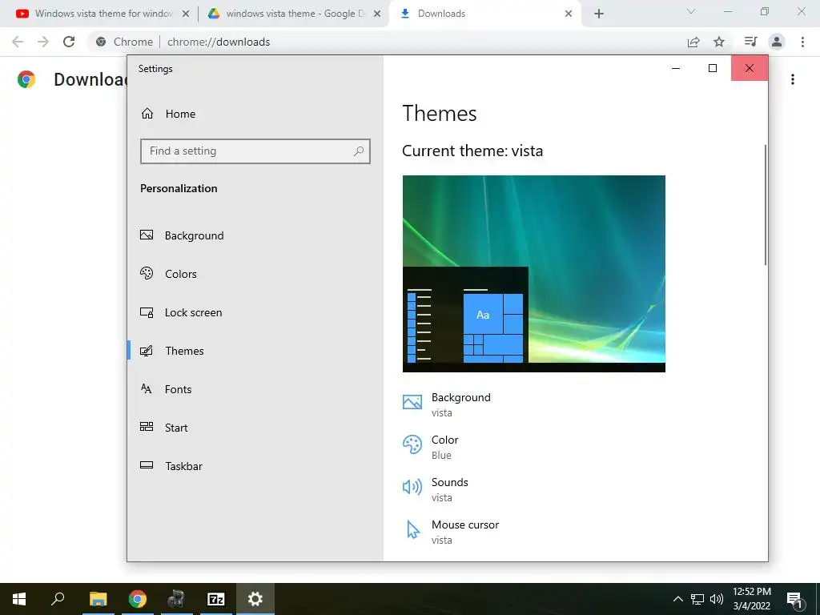Switch to windows vista theme Google Drive tab
Screen dimensions: 820x615
[x=295, y=14]
